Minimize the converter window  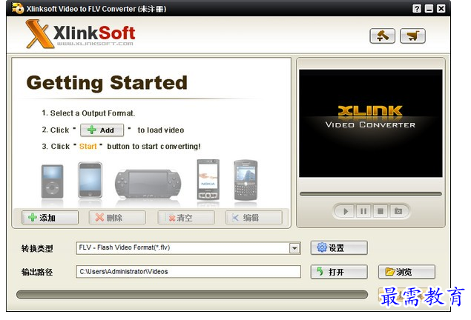(429, 9)
